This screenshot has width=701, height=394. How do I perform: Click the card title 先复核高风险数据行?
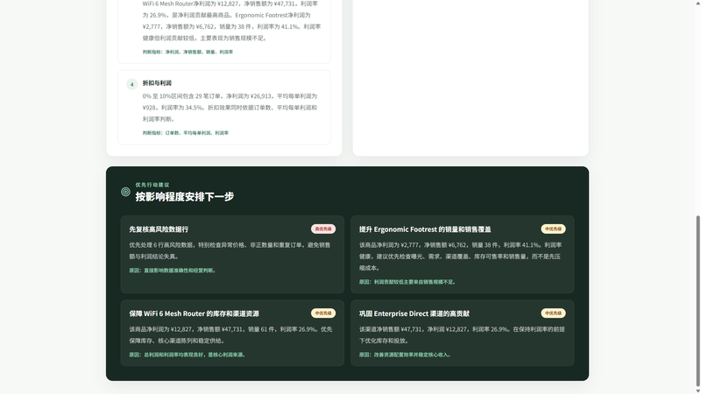(x=159, y=229)
